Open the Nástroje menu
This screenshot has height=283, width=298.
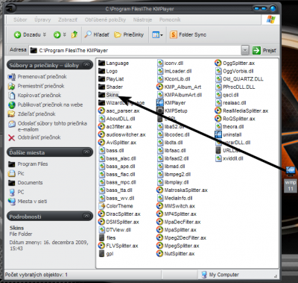click(142, 19)
